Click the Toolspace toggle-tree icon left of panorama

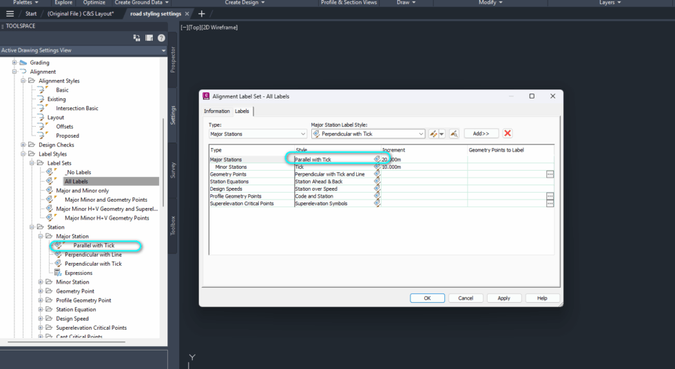click(136, 38)
